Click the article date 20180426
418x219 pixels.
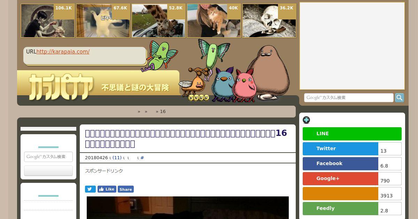(x=96, y=158)
